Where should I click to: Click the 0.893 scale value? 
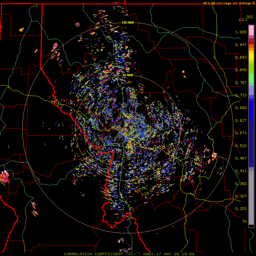pyautogui.click(x=241, y=57)
